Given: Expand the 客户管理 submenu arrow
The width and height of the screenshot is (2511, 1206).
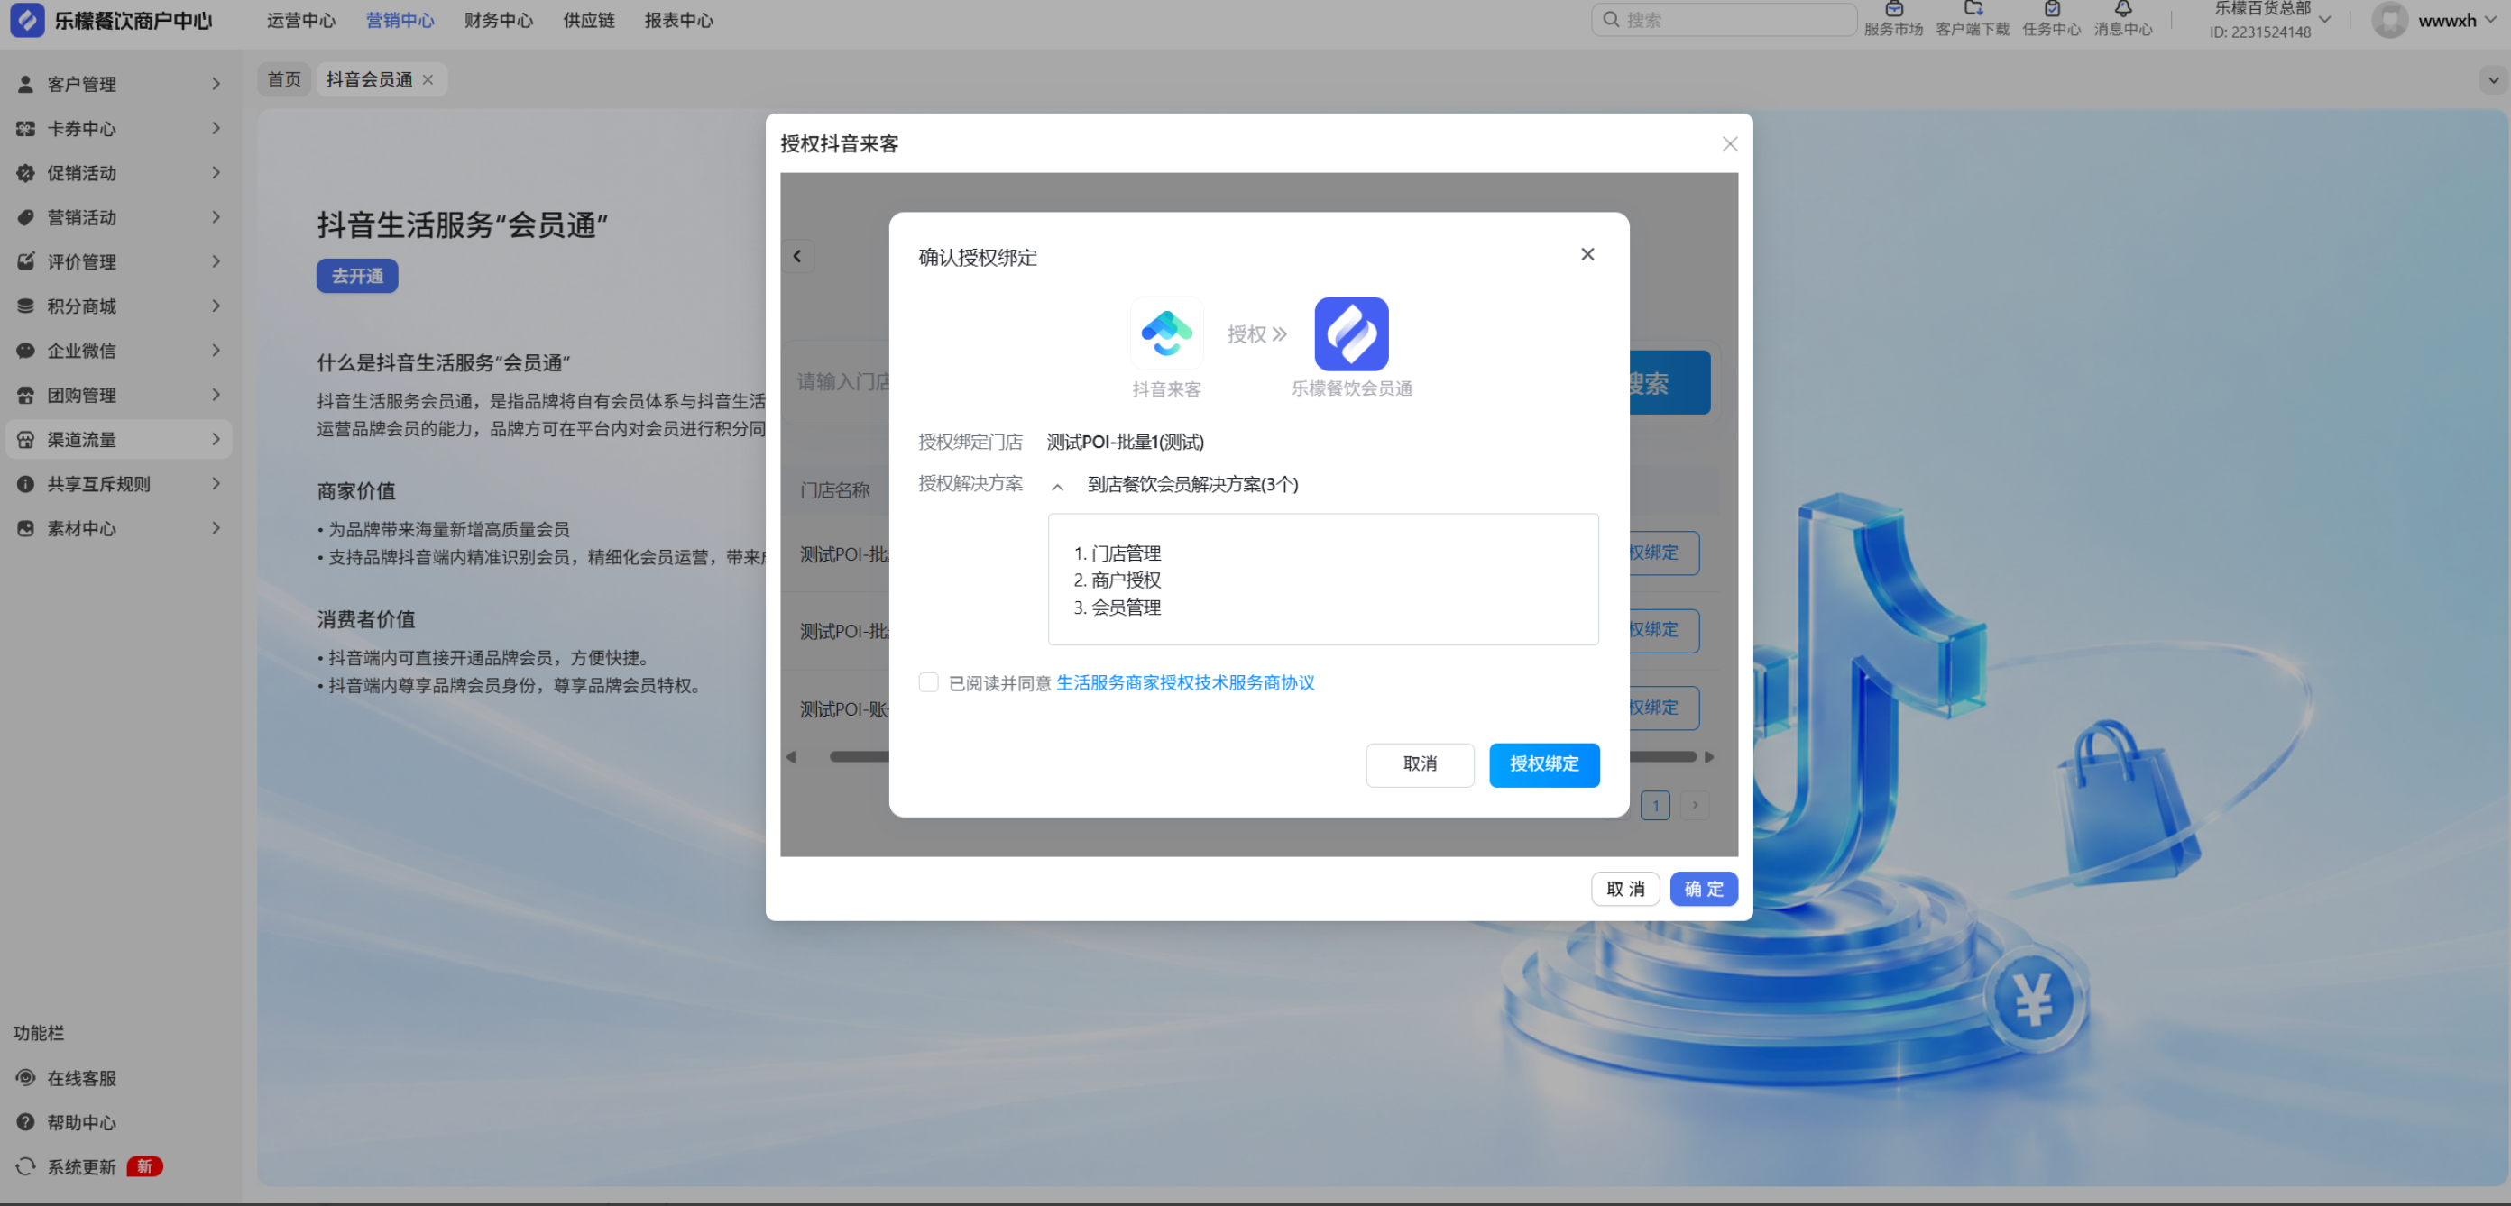Looking at the screenshot, I should pos(216,84).
